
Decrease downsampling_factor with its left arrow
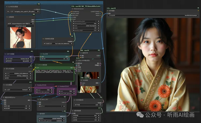click(73, 21)
